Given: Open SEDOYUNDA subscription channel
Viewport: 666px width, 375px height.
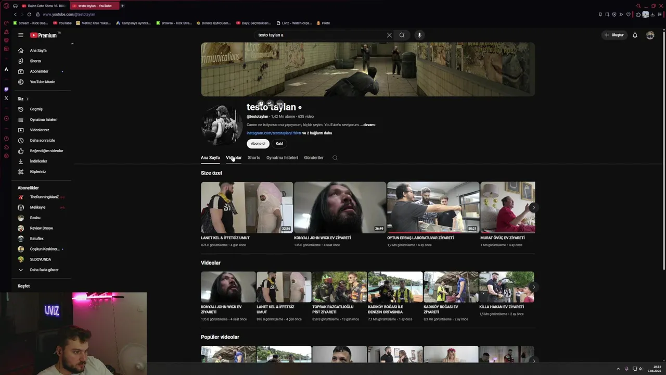Looking at the screenshot, I should click(42, 259).
